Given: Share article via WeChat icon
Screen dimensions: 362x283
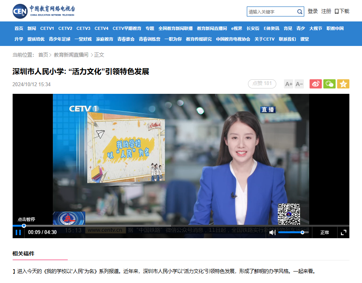Looking at the screenshot, I should tap(329, 84).
